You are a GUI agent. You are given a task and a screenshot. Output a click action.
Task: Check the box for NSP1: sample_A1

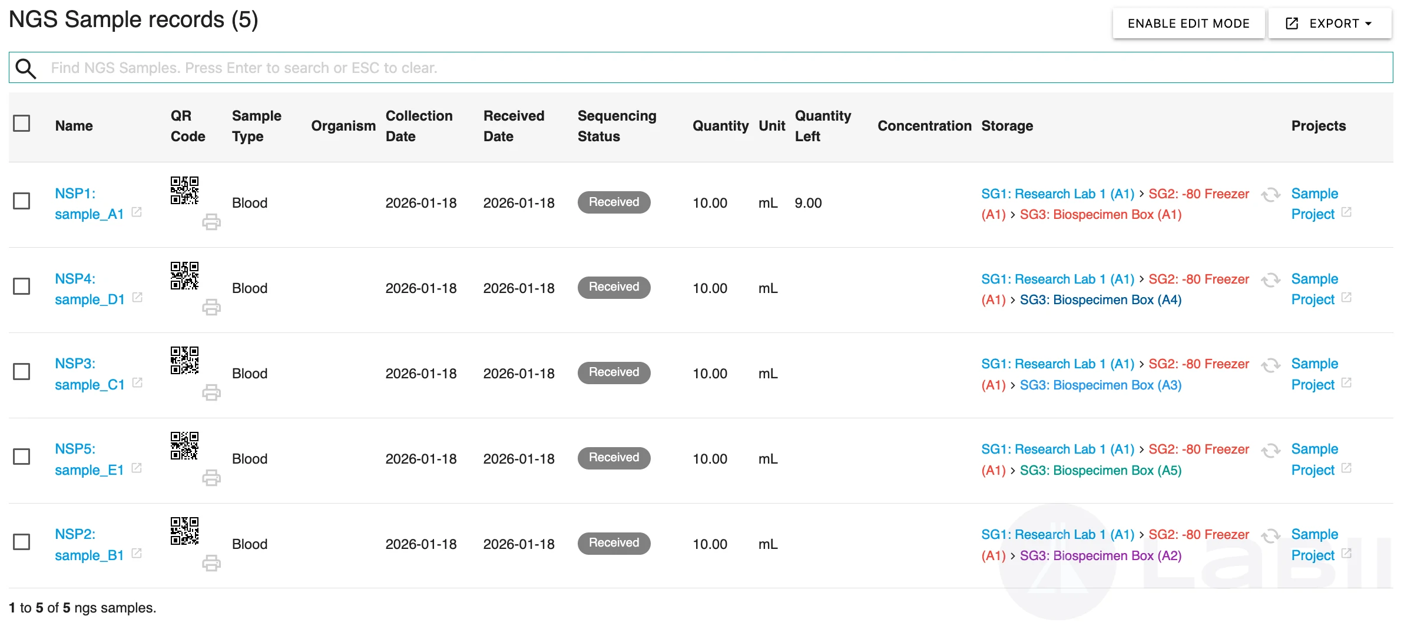point(22,201)
